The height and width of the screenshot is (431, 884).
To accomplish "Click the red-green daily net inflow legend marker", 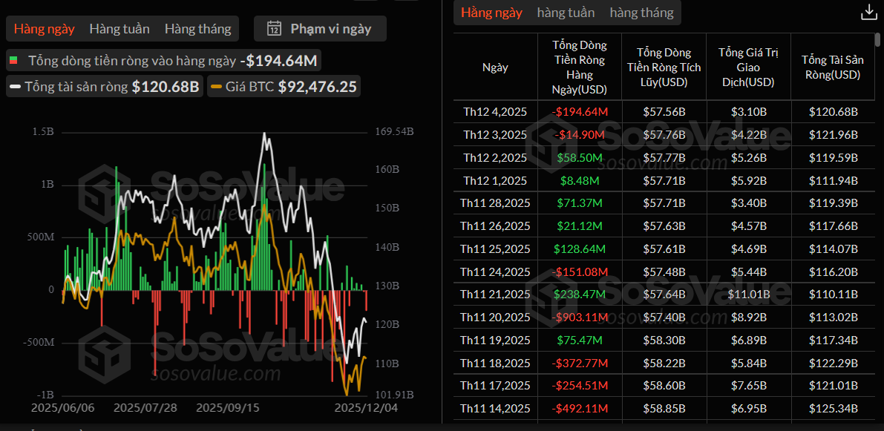I will pyautogui.click(x=13, y=61).
